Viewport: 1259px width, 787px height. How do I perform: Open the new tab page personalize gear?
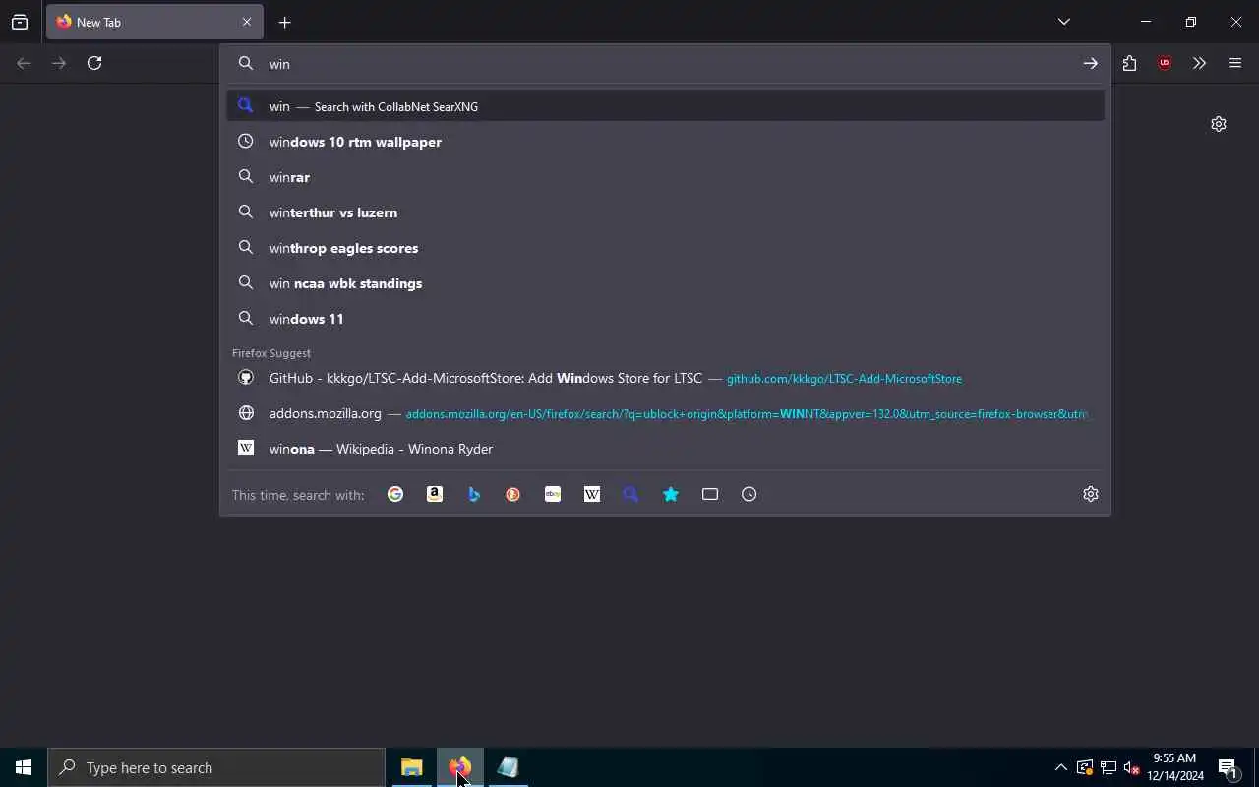click(x=1219, y=124)
